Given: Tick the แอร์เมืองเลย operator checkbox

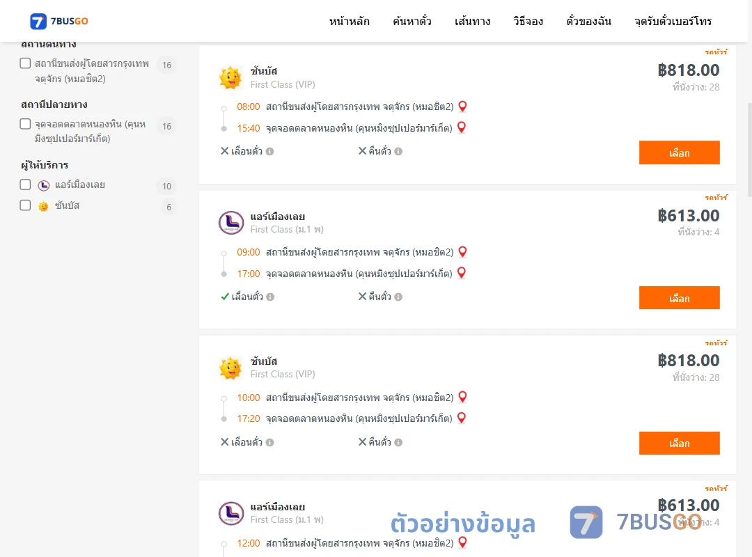Looking at the screenshot, I should point(26,185).
